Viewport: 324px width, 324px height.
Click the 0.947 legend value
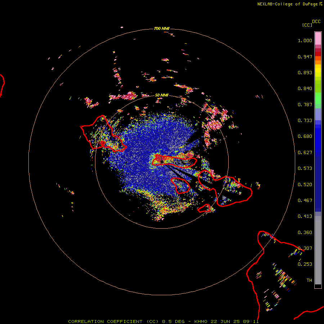point(305,57)
